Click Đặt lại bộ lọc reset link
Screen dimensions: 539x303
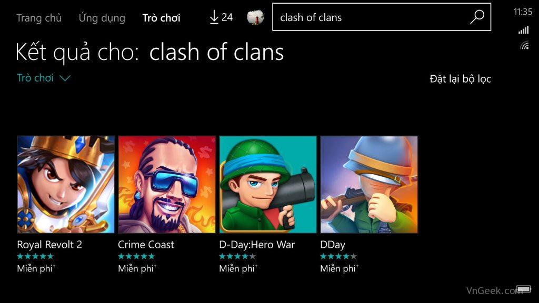click(460, 79)
